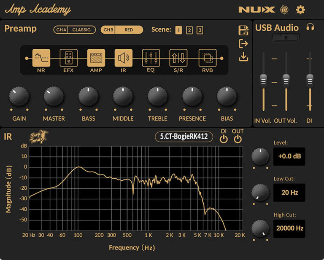This screenshot has width=324, height=260.
Task: Select the AMP block icon
Action: pyautogui.click(x=96, y=58)
